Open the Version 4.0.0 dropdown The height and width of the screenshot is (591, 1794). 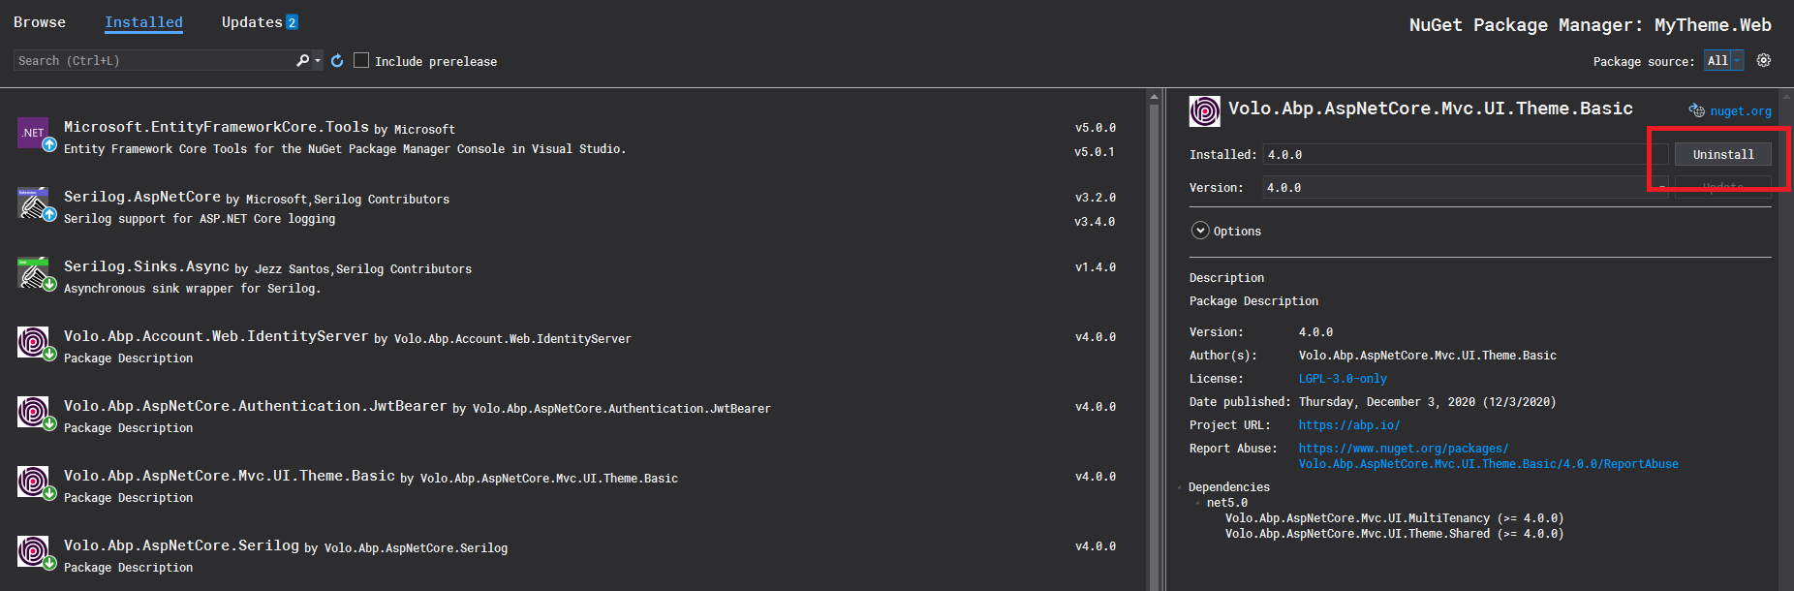pyautogui.click(x=1467, y=188)
